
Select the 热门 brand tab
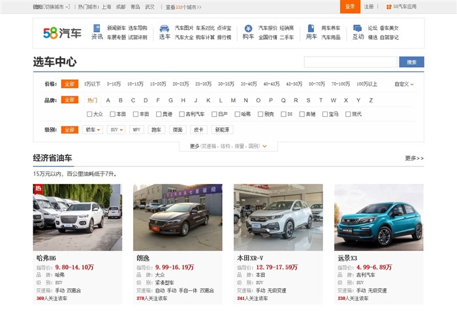click(92, 100)
